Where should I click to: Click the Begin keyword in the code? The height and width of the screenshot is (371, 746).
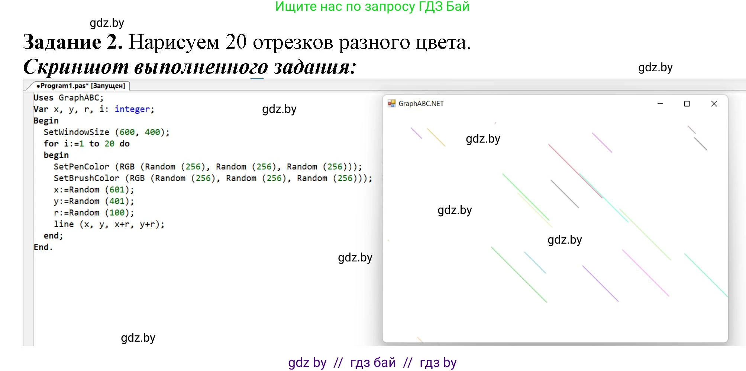coord(45,120)
